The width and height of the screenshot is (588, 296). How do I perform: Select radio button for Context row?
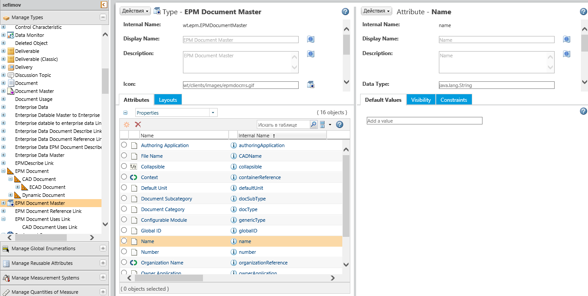124,177
